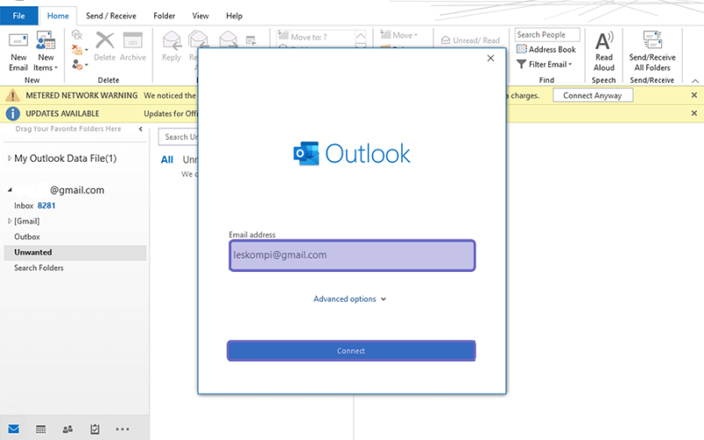Start Read Aloud speech
704x440 pixels.
tap(604, 52)
